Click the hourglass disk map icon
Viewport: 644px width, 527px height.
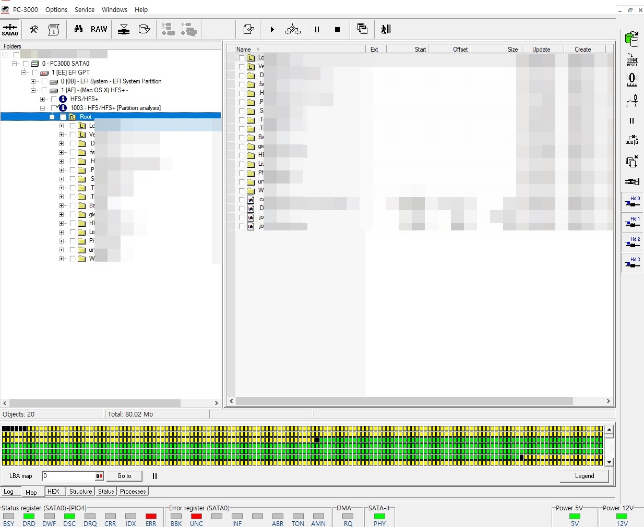point(124,29)
